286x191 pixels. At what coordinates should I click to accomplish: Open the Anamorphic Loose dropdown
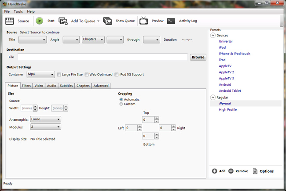pos(45,119)
